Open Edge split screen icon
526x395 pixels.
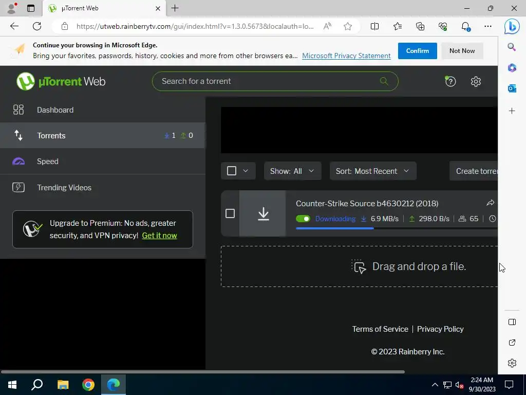tap(374, 26)
